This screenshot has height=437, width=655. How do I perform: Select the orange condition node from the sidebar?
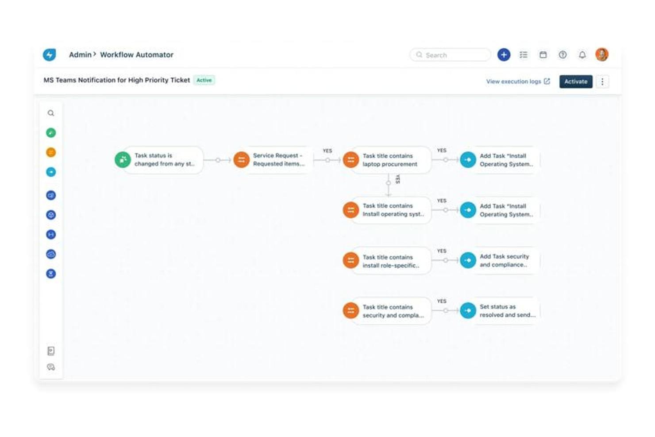[51, 152]
